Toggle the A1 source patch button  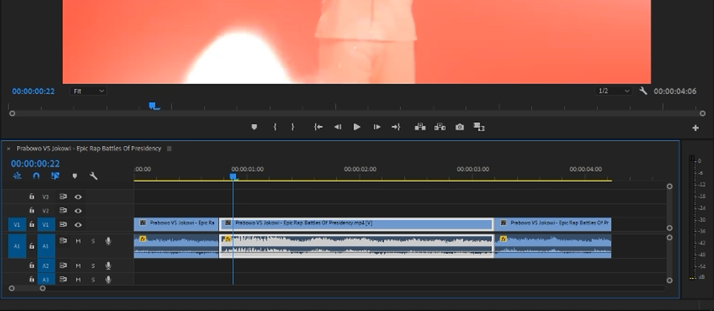pyautogui.click(x=17, y=246)
